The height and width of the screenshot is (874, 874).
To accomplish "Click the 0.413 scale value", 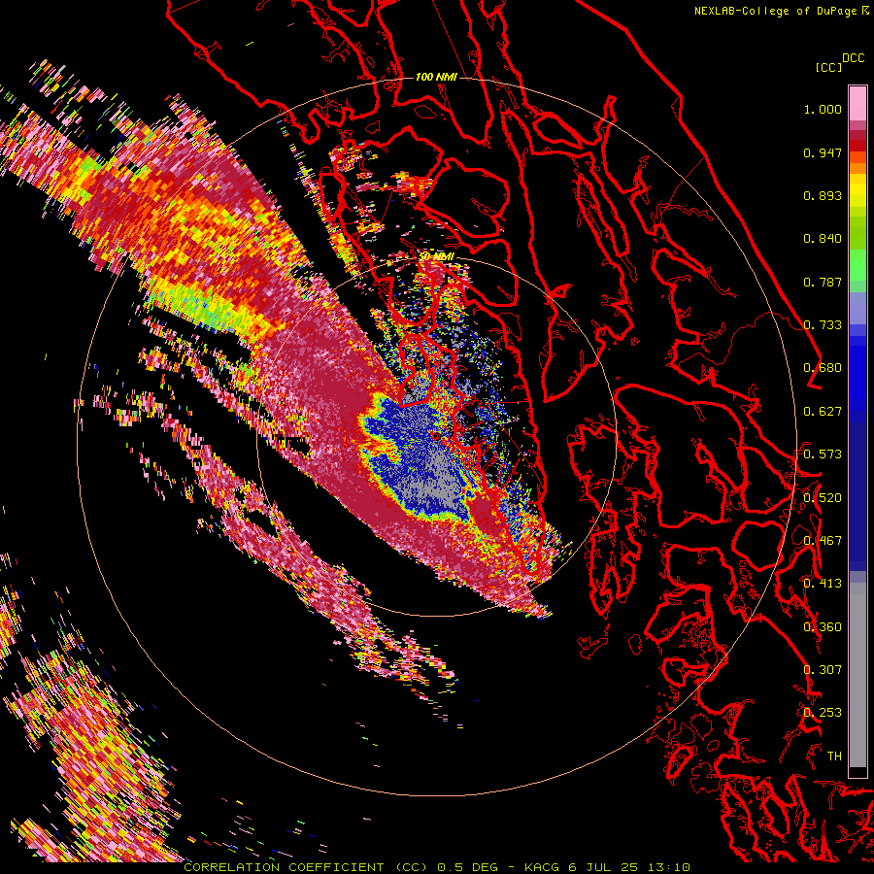I will click(823, 584).
